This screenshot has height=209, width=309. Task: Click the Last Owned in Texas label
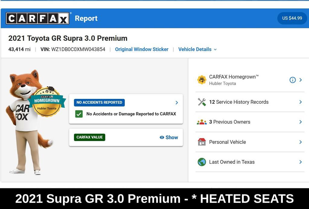232,162
